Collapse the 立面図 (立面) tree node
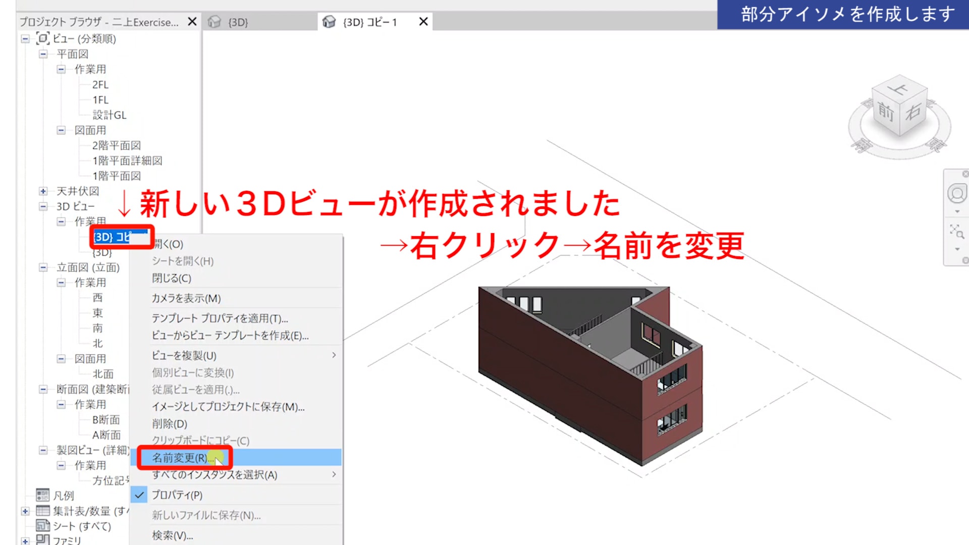Image resolution: width=969 pixels, height=545 pixels. point(43,267)
